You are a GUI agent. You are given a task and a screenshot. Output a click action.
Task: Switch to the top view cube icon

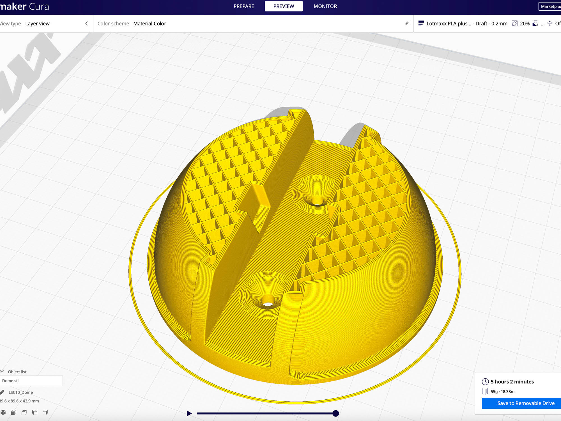[x=24, y=412]
